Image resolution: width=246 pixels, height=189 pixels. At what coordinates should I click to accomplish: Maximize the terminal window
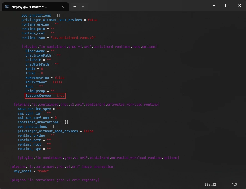pos(227,6)
